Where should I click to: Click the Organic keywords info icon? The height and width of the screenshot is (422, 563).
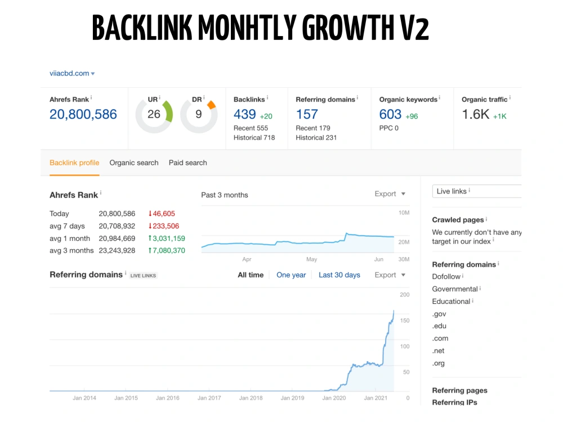[440, 97]
